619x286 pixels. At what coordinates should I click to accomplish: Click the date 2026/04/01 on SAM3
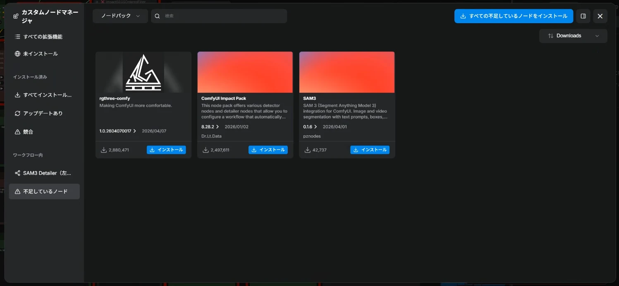pos(335,127)
